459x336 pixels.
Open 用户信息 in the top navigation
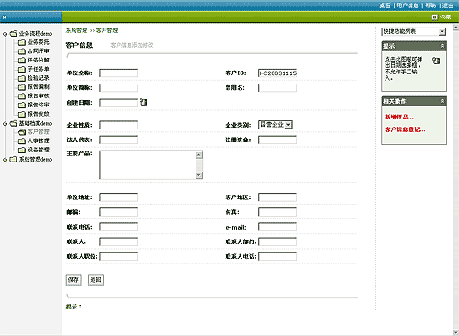click(x=408, y=6)
